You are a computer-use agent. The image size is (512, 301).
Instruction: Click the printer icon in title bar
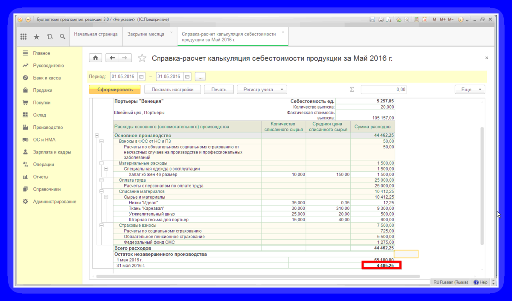tap(381, 20)
